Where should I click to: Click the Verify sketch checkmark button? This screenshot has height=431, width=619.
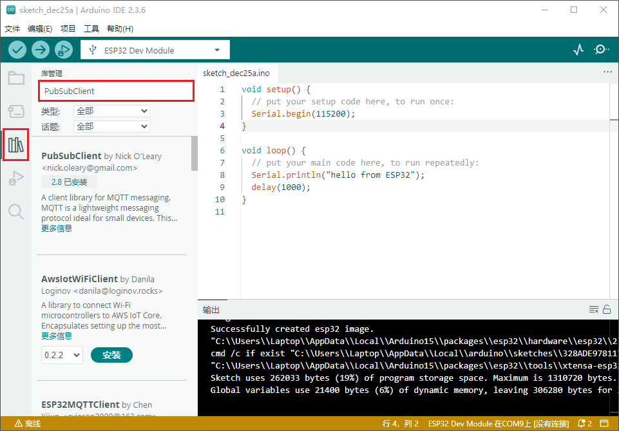tap(17, 50)
